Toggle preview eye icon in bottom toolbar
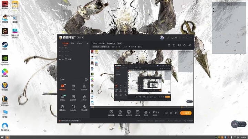This screenshot has width=248, height=139. point(171,113)
